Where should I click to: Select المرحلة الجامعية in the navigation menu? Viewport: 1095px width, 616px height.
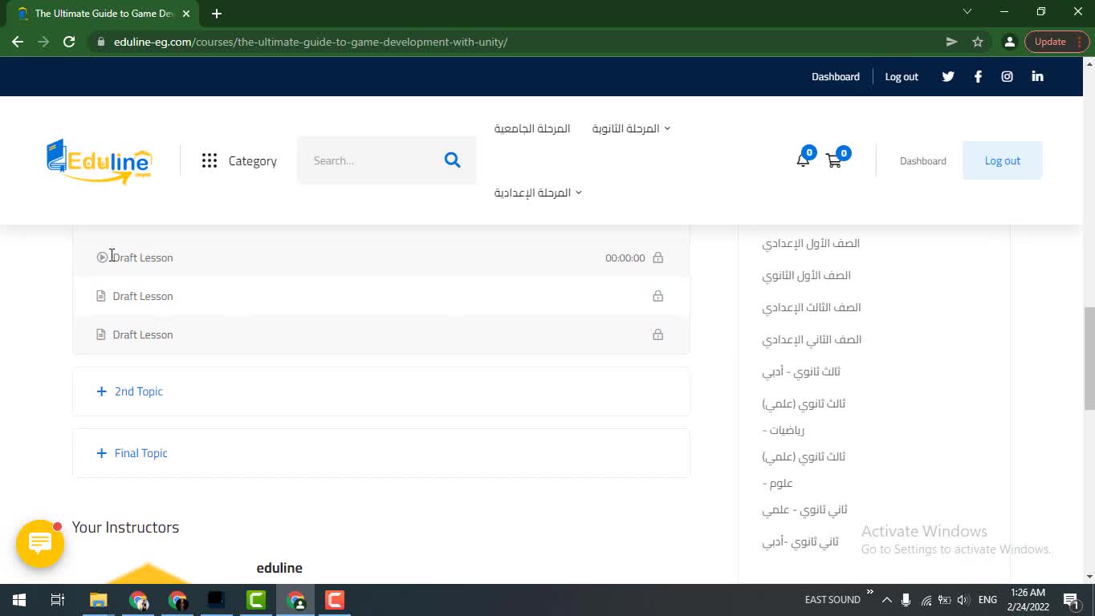click(532, 128)
